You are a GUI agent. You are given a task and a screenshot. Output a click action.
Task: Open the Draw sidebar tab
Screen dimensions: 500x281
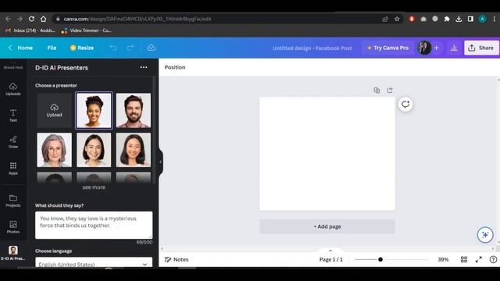pos(13,142)
